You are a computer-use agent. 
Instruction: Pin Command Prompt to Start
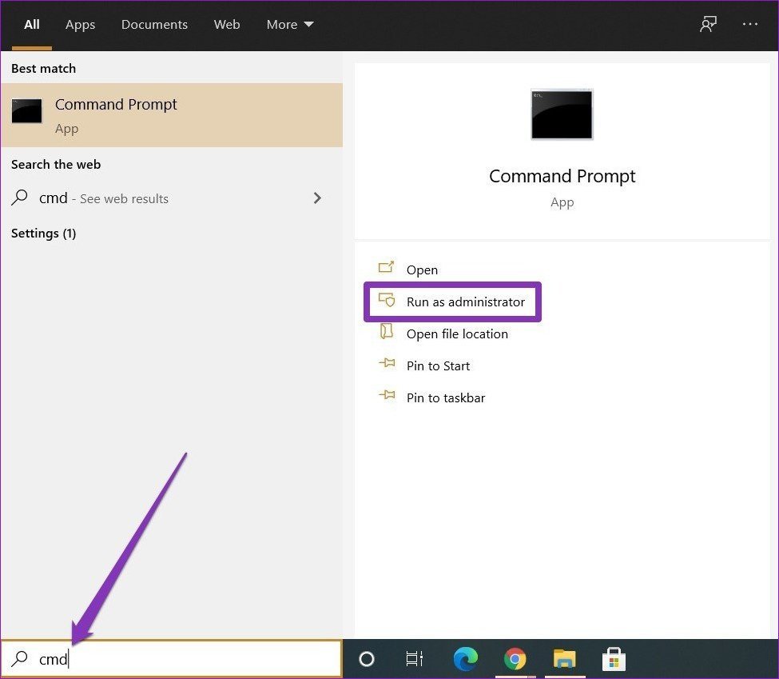tap(438, 365)
